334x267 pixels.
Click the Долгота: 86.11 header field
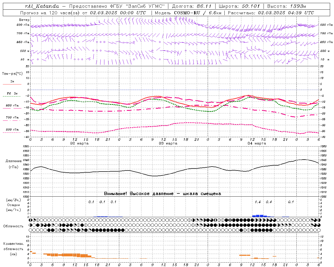pos(192,6)
